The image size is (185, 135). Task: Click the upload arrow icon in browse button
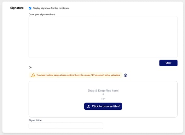89,106
